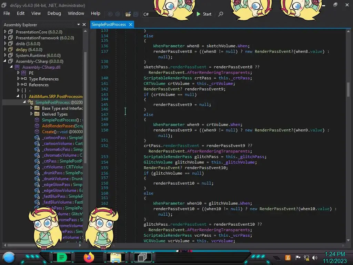The width and height of the screenshot is (353, 265).
Task: Collapse the Assembly-CSharp assembly node
Action: pyautogui.click(x=5, y=61)
